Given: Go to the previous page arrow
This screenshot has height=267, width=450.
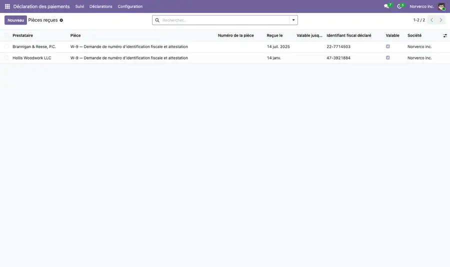Looking at the screenshot, I should (431, 20).
